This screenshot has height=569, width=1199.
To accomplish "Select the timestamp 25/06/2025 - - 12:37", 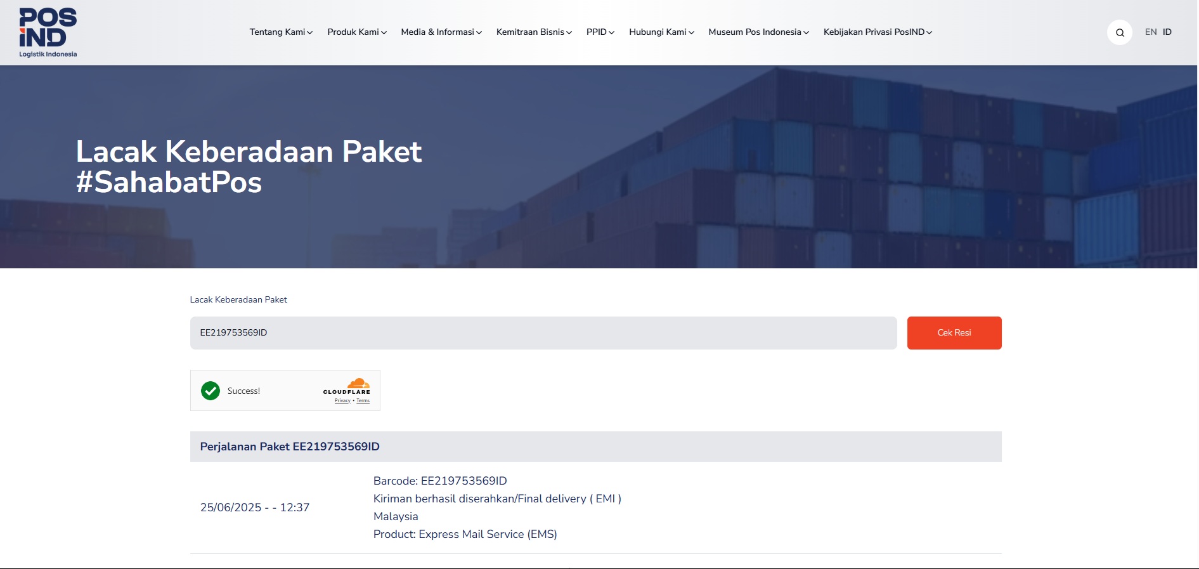I will pos(255,507).
